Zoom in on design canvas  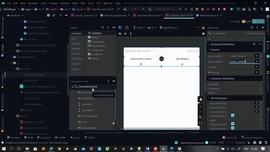pyautogui.click(x=201, y=106)
